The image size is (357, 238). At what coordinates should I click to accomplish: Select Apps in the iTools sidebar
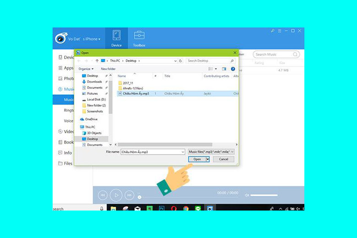(69, 68)
